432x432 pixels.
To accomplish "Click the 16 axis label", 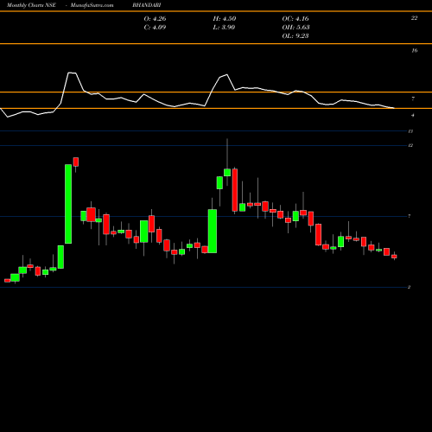I will point(414,51).
